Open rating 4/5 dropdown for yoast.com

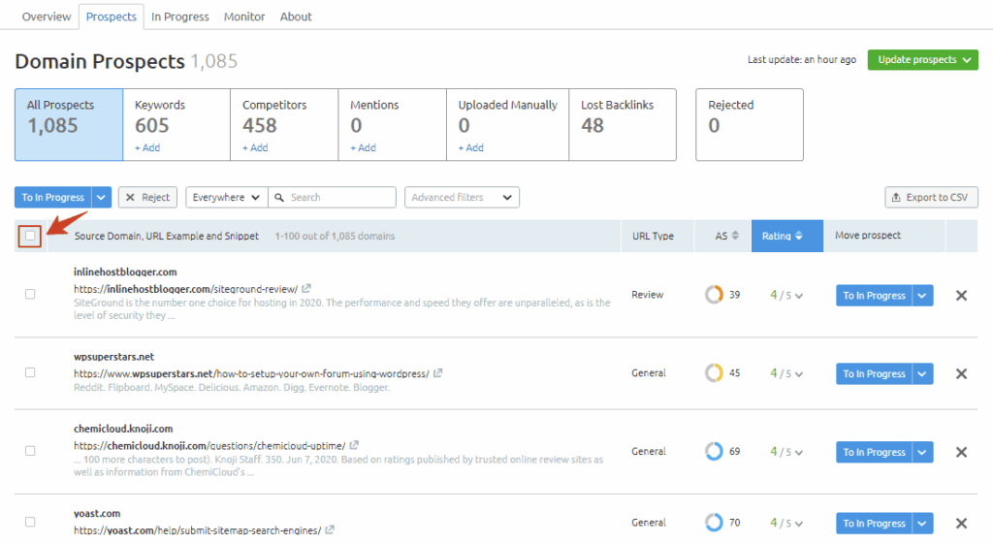tap(786, 523)
